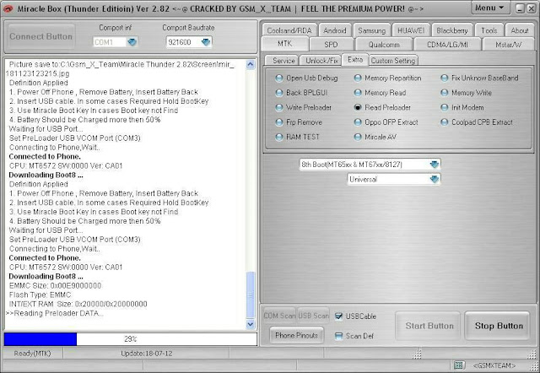Switch to the Blackberry tab
This screenshot has width=540, height=373.
click(452, 30)
